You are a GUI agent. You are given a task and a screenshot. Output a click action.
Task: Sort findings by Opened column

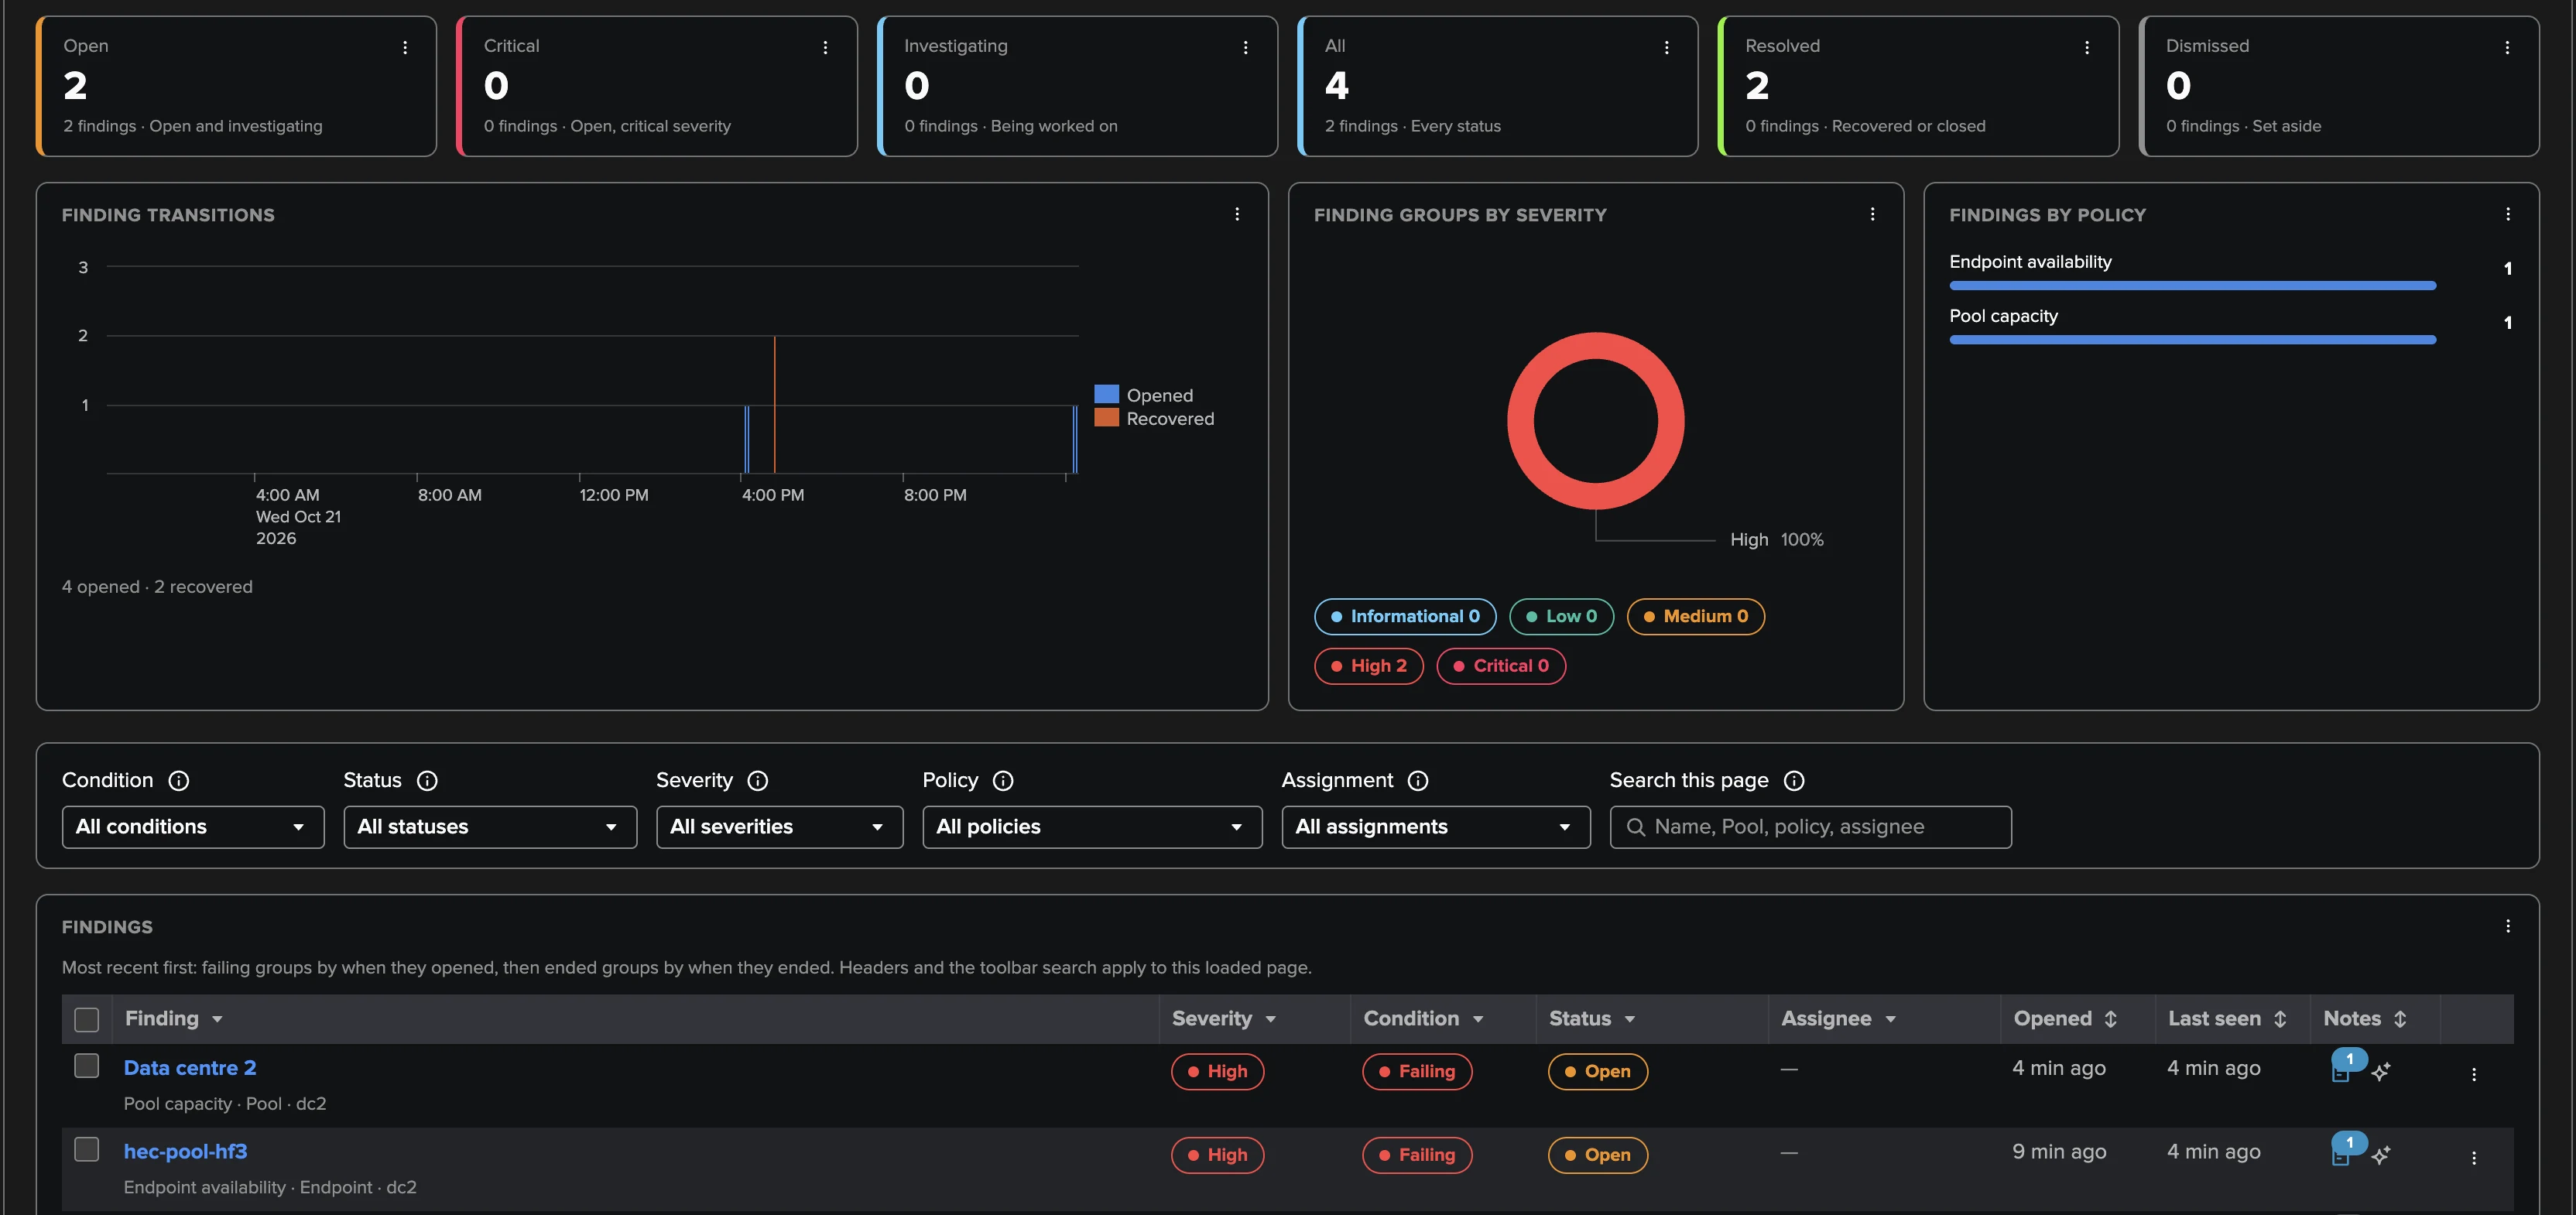pos(2110,1019)
